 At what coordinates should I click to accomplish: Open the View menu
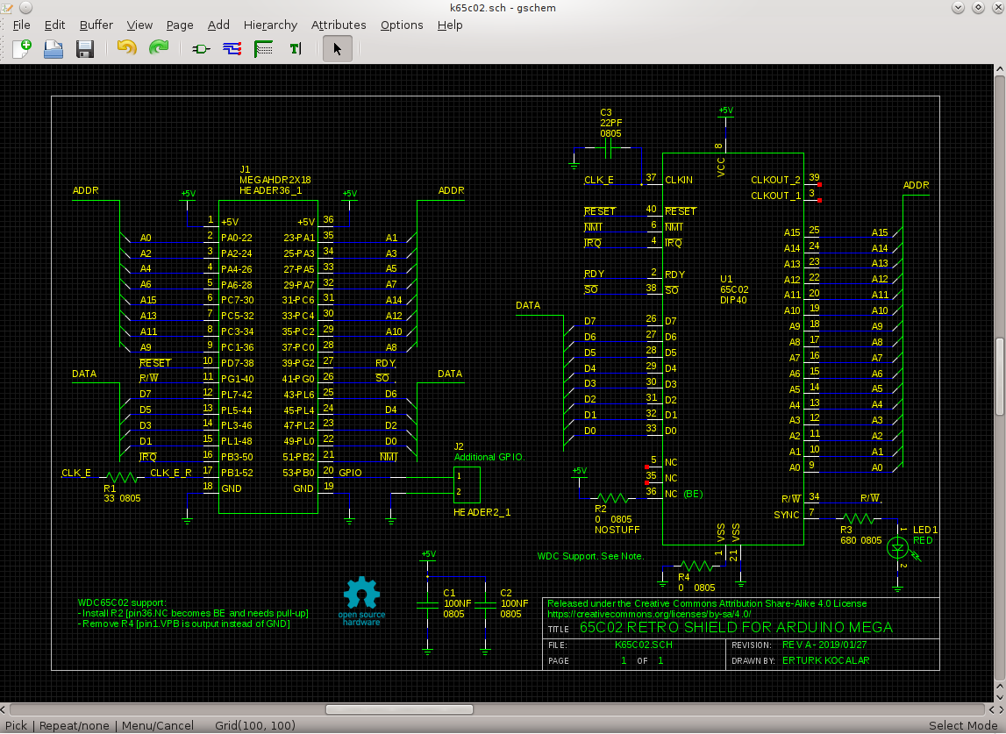pos(139,25)
